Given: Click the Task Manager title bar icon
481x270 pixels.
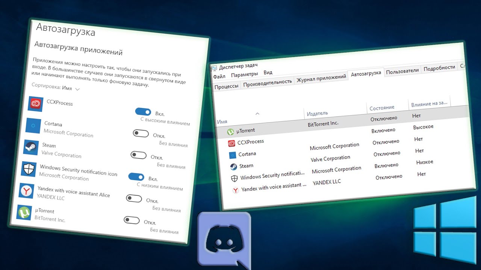Looking at the screenshot, I should [x=214, y=68].
